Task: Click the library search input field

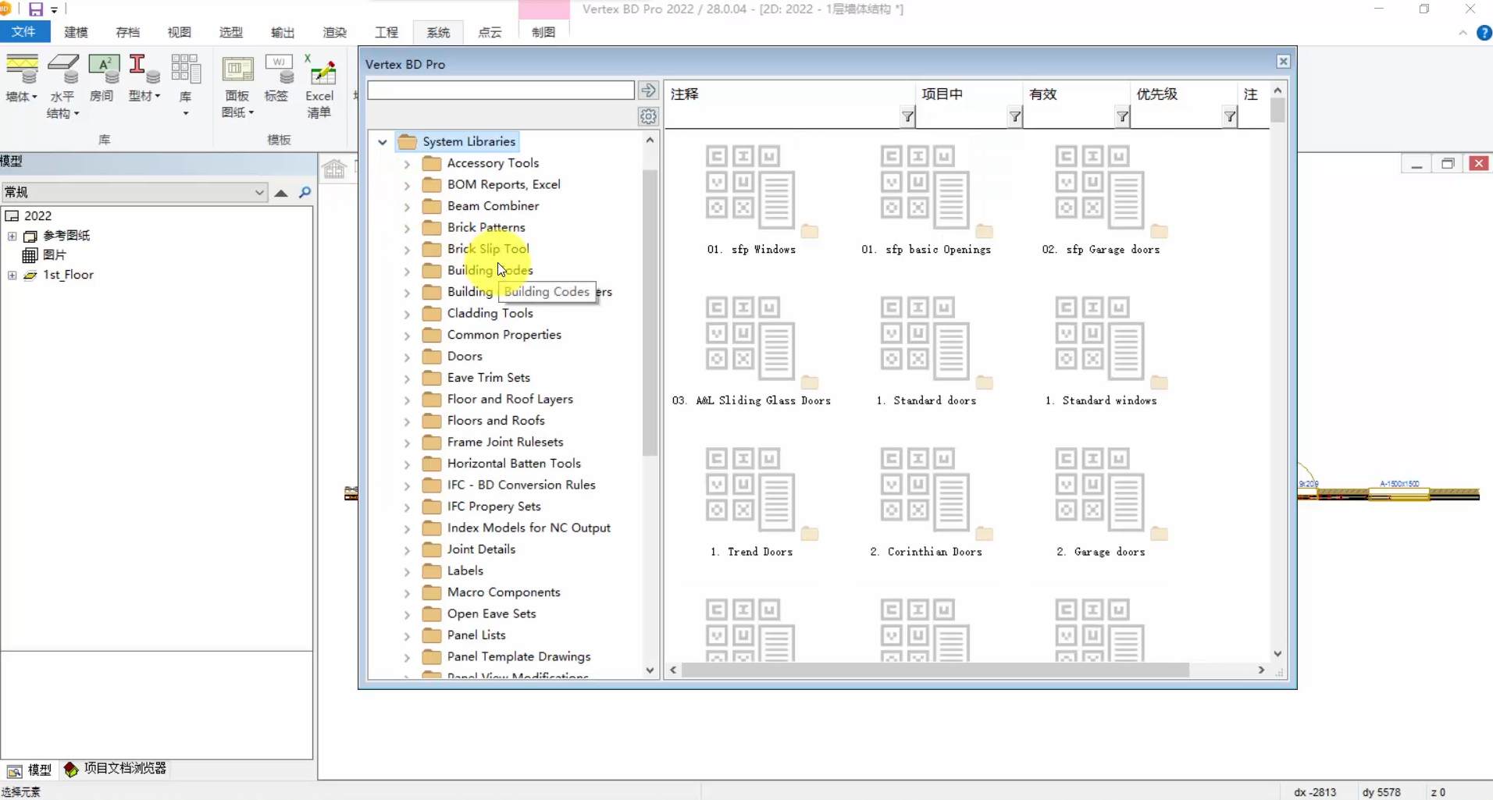Action: click(501, 91)
